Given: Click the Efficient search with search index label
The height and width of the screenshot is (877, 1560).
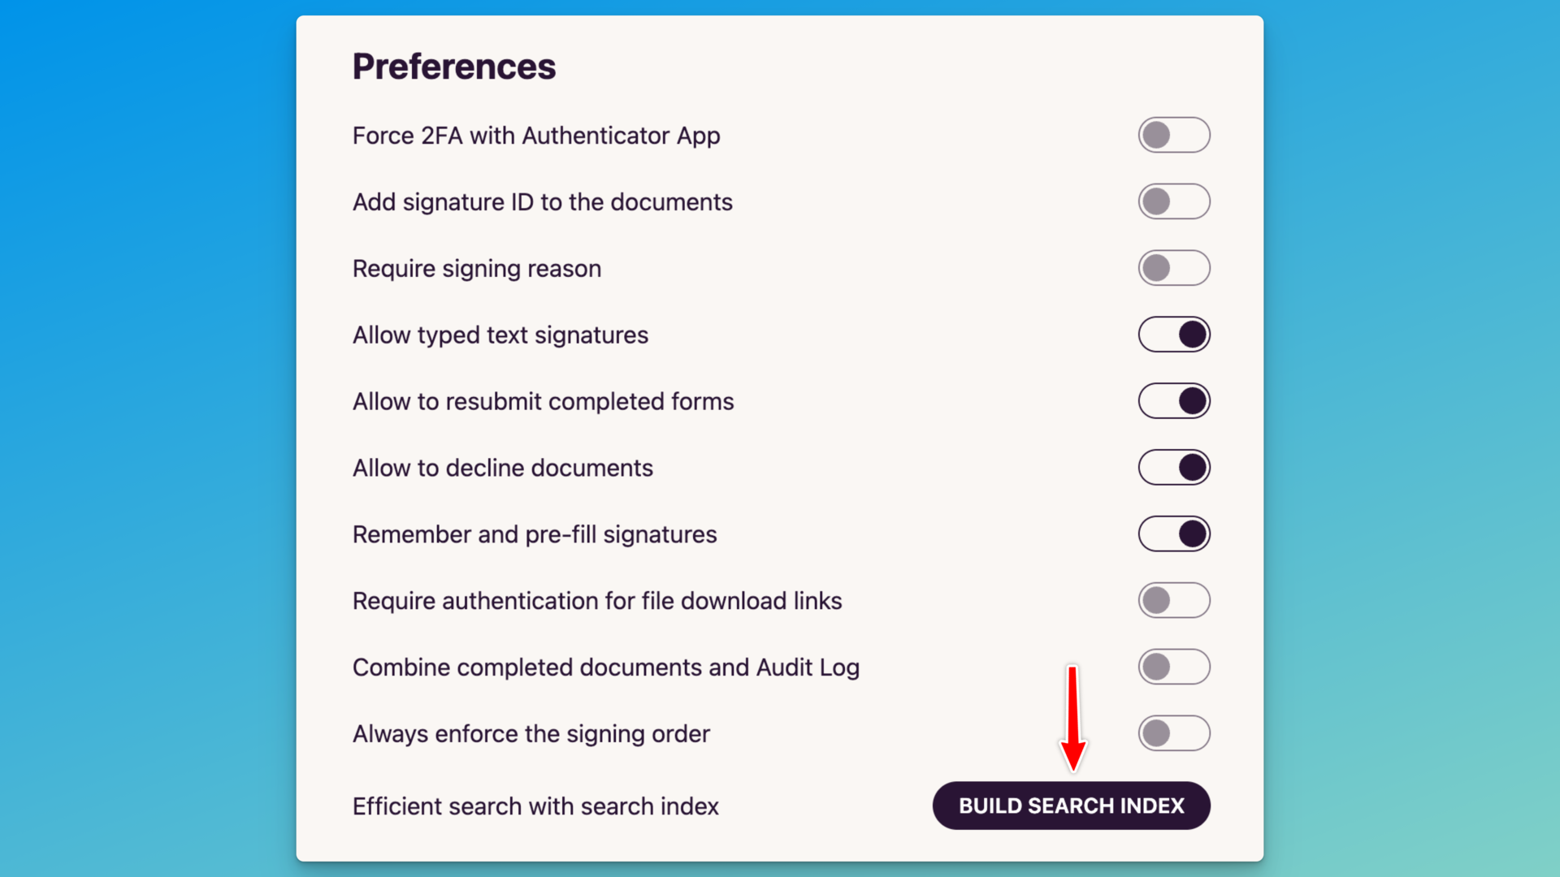Looking at the screenshot, I should pos(535,806).
